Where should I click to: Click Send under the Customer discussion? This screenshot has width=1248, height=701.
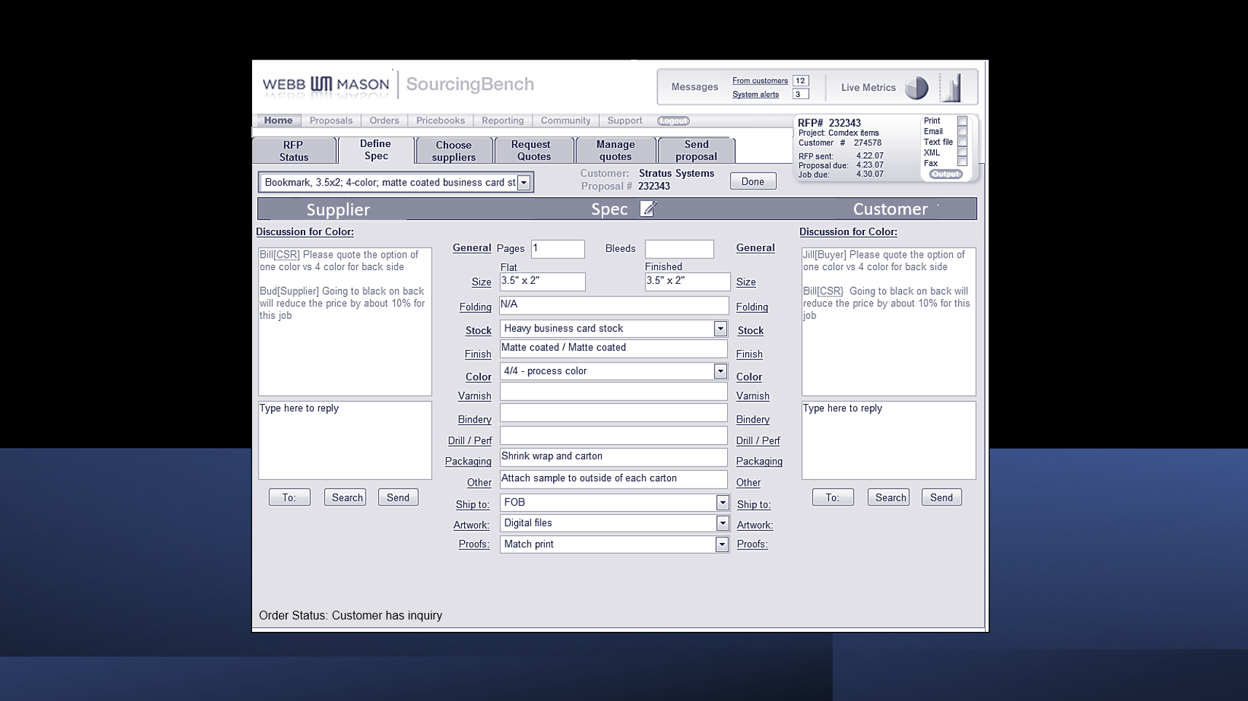tap(941, 498)
